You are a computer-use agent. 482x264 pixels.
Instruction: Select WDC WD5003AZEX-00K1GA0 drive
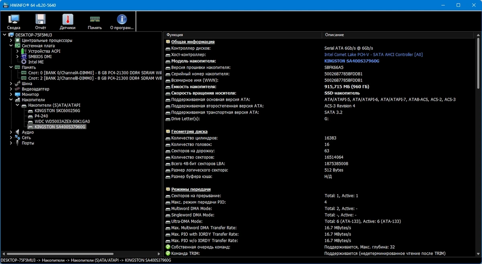click(x=62, y=121)
